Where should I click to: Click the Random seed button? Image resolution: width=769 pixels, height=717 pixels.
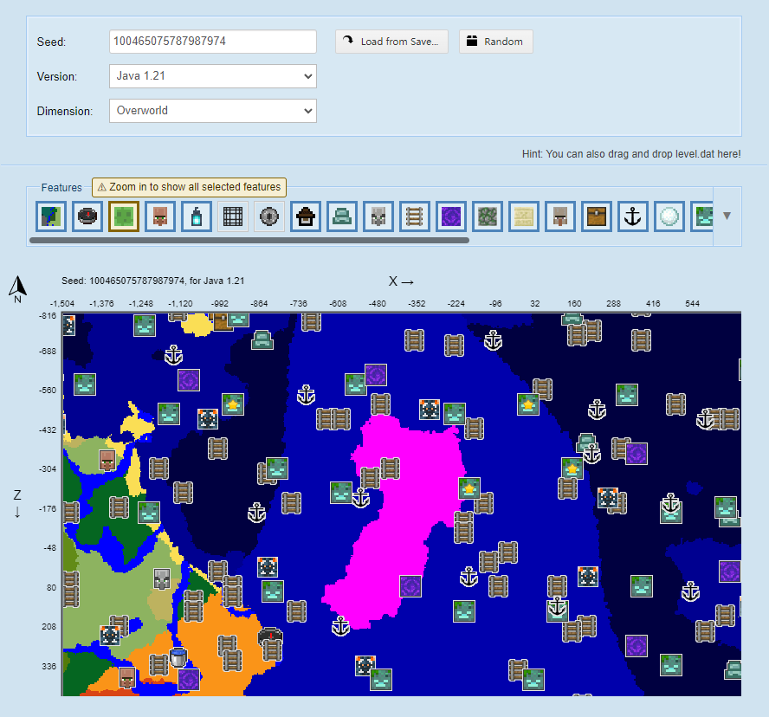(496, 42)
